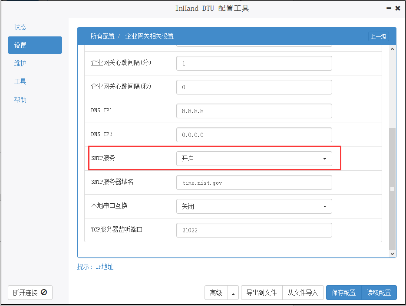This screenshot has height=306, width=406.
Task: Open the SNTP服务 dropdown
Action: point(254,159)
